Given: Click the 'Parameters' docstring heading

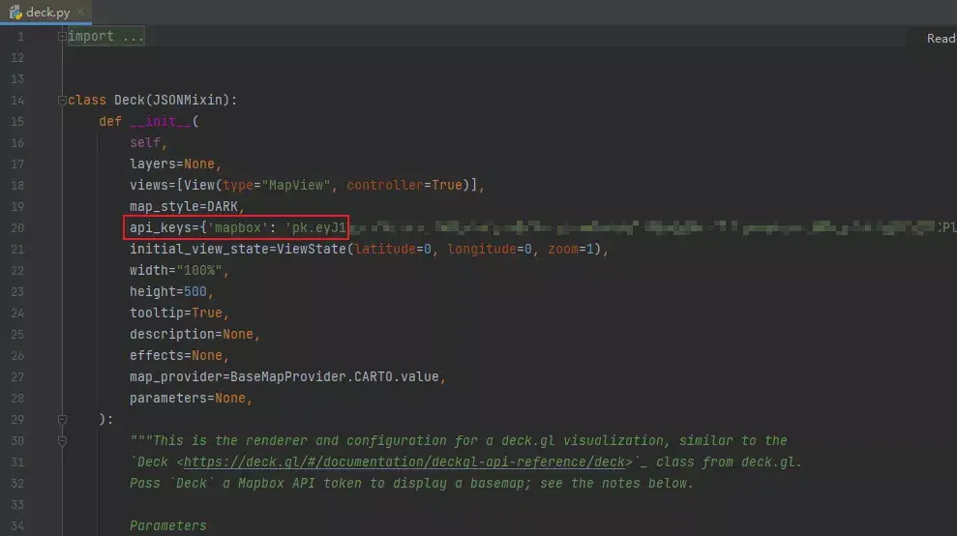Looking at the screenshot, I should tap(167, 525).
